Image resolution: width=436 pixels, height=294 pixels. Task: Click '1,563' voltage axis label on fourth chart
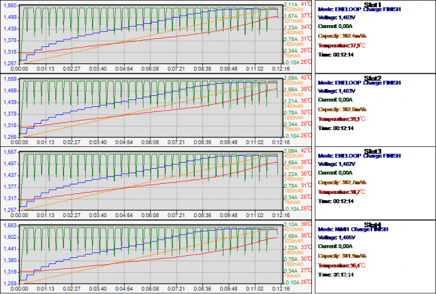tap(10, 226)
